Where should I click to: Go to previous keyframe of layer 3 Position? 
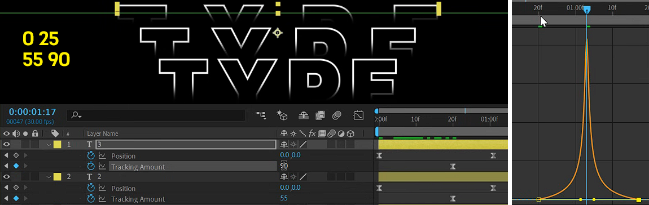(6, 155)
